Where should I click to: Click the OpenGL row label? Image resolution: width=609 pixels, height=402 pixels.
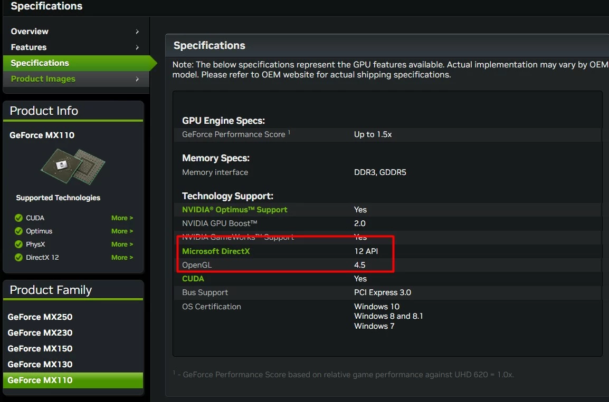click(197, 265)
